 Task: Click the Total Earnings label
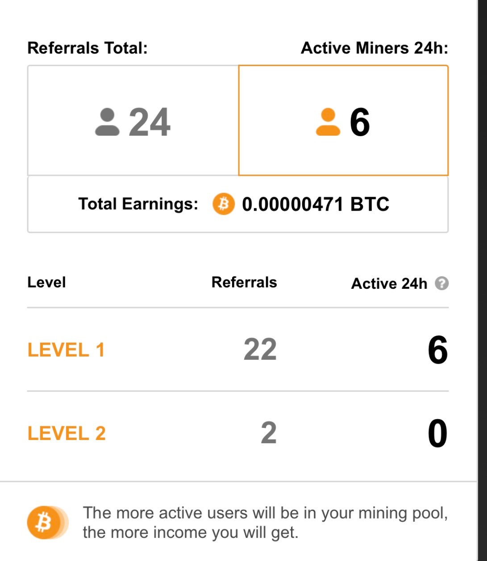[138, 204]
